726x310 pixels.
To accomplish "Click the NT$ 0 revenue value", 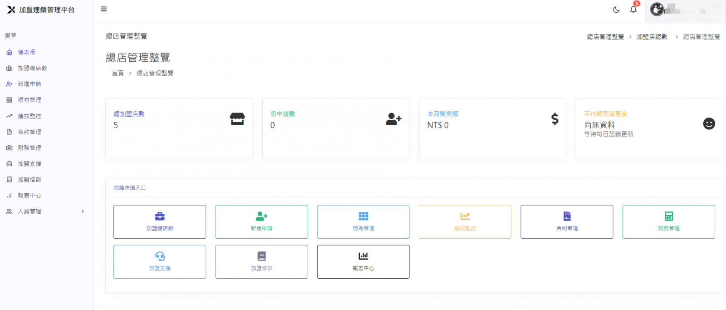I will pos(438,125).
